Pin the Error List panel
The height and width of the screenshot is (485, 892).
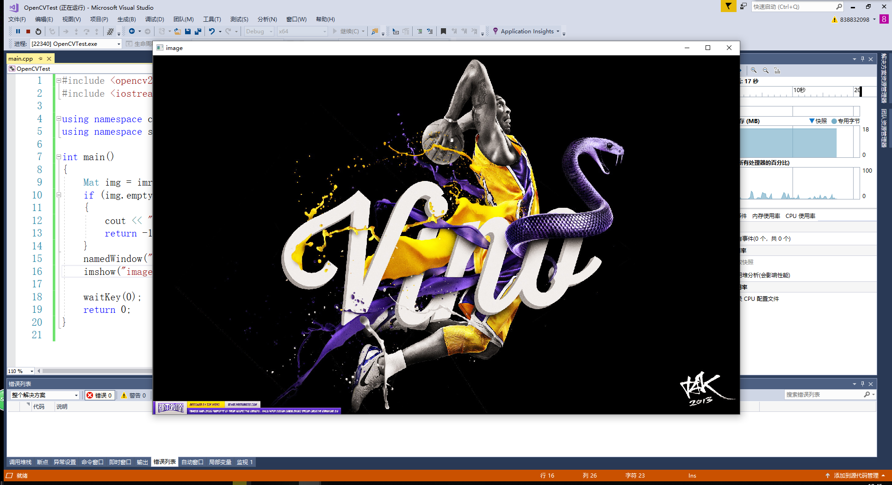862,384
